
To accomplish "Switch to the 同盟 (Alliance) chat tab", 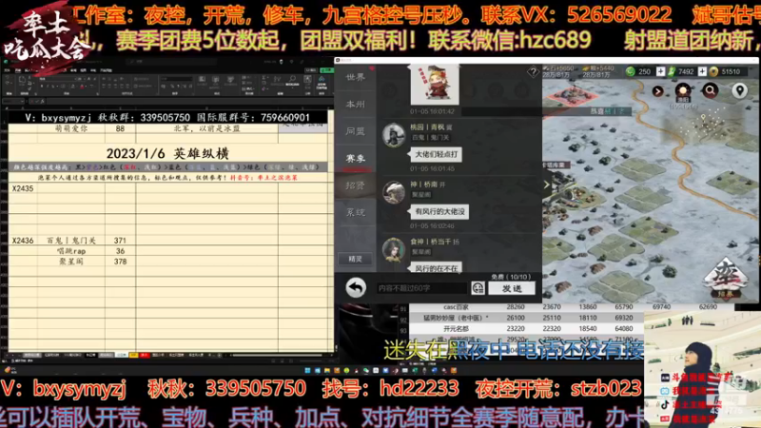I will 355,131.
